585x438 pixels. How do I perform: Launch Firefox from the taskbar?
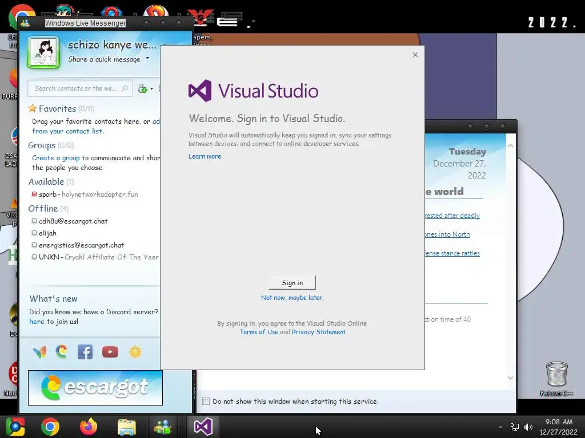(x=89, y=427)
